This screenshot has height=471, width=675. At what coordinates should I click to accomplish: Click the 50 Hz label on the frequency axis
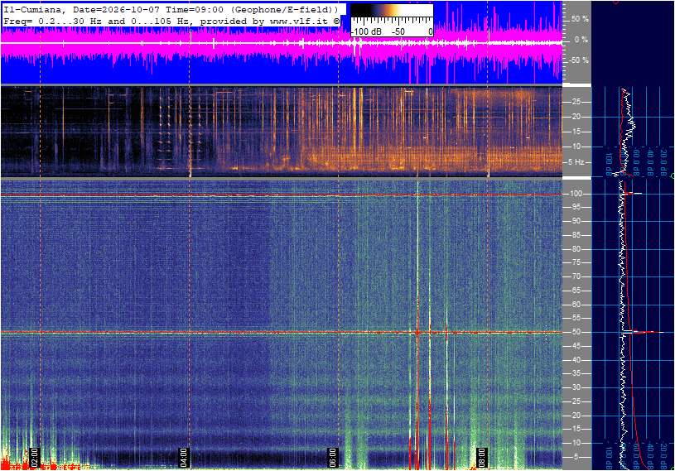576,332
